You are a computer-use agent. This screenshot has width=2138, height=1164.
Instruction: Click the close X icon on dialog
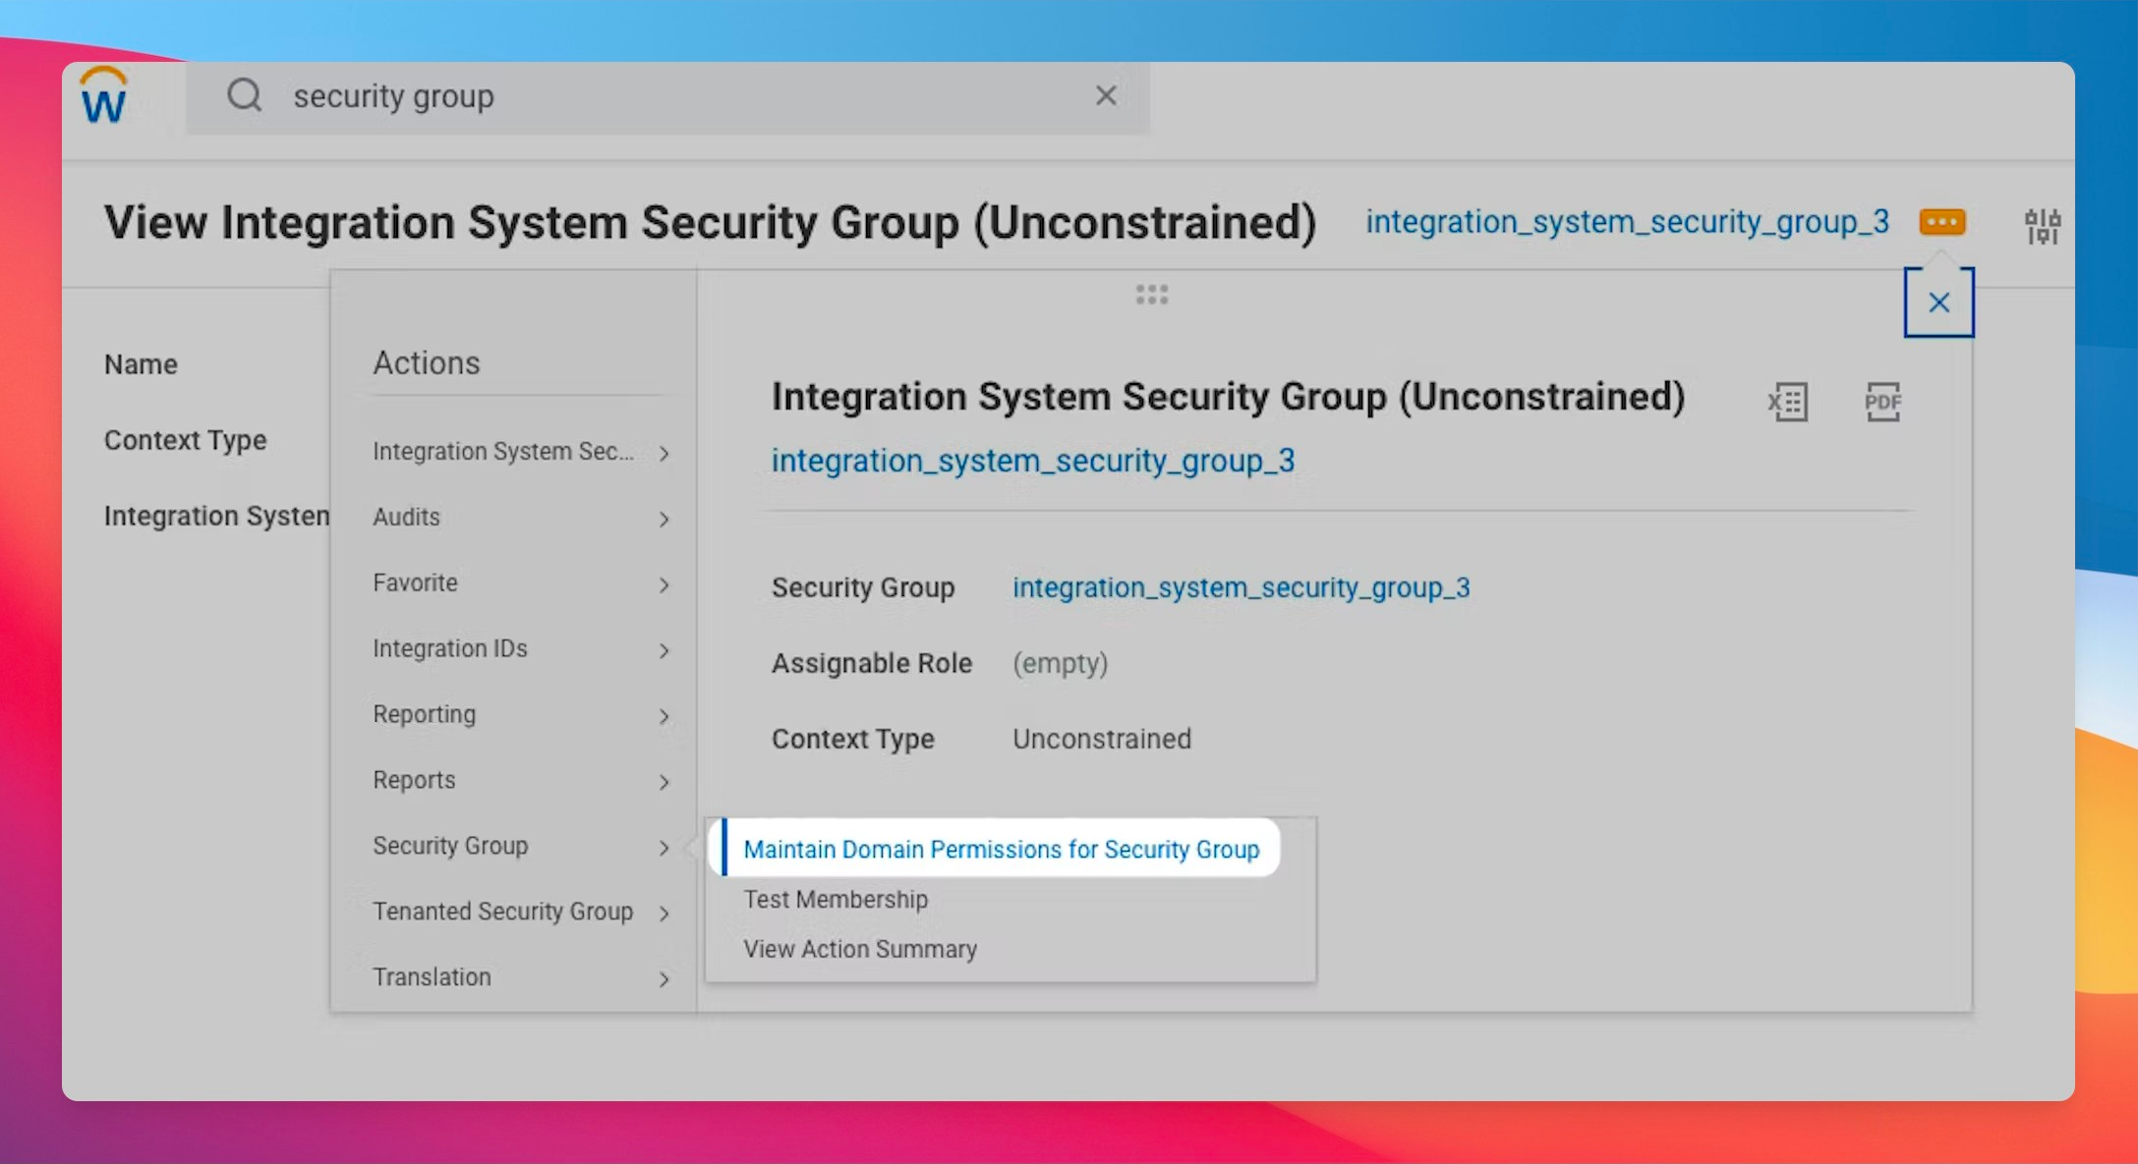pyautogui.click(x=1938, y=303)
